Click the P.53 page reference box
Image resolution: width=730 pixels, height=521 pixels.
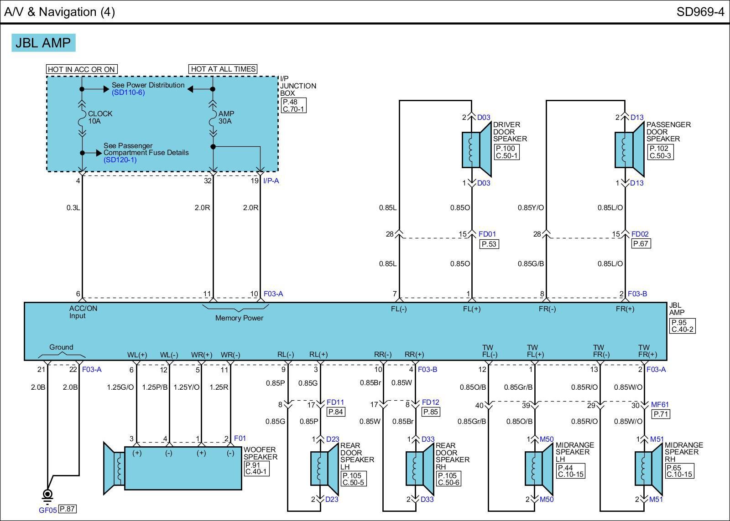[x=489, y=244]
